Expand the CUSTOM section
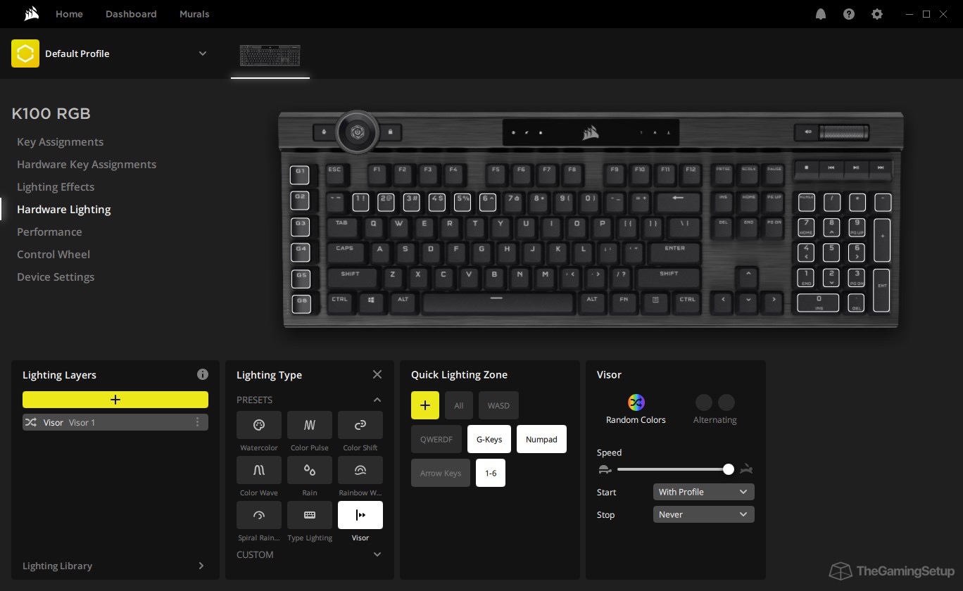Image resolution: width=963 pixels, height=591 pixels. pyautogui.click(x=377, y=554)
